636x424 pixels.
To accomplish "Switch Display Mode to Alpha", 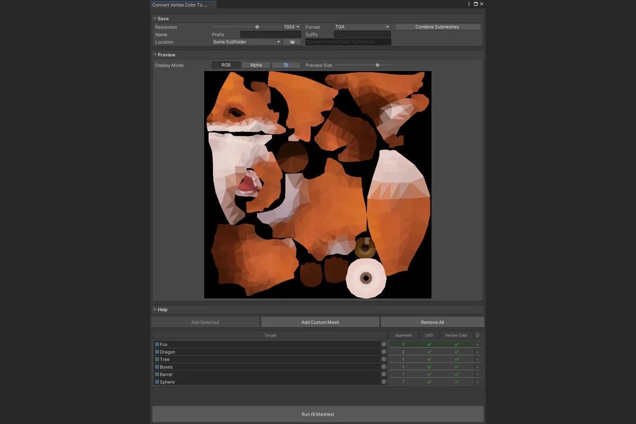I will pyautogui.click(x=256, y=65).
